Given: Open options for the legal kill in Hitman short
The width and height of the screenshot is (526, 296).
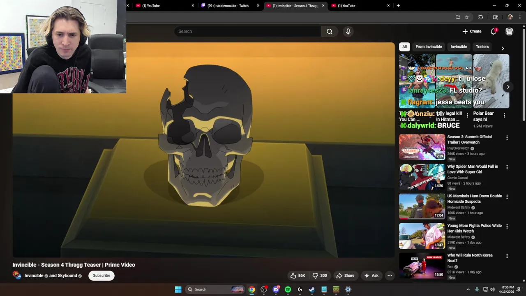Looking at the screenshot, I should pos(467,116).
